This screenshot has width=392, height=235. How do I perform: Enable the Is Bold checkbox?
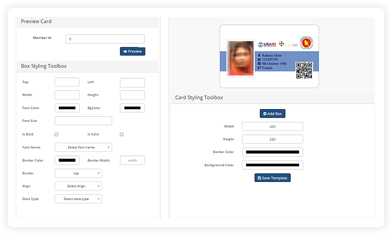tap(57, 135)
